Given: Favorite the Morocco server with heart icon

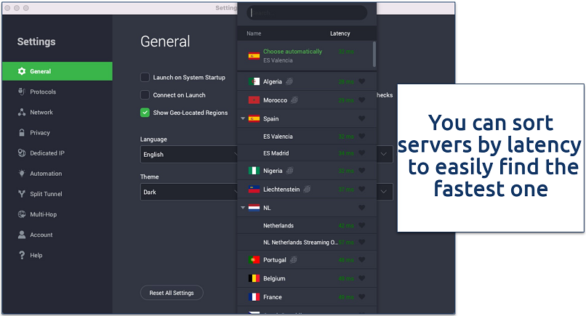Looking at the screenshot, I should coord(361,100).
